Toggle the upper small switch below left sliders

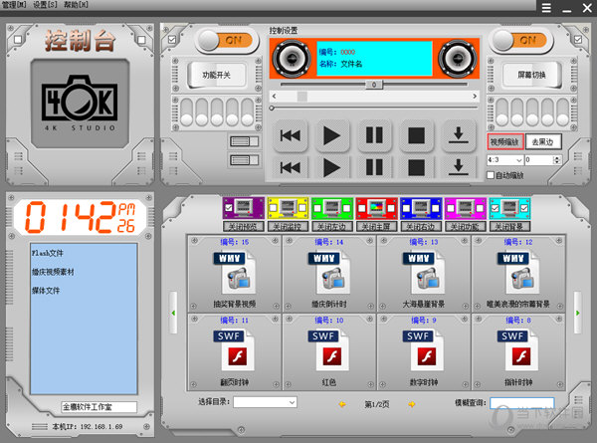(x=244, y=141)
